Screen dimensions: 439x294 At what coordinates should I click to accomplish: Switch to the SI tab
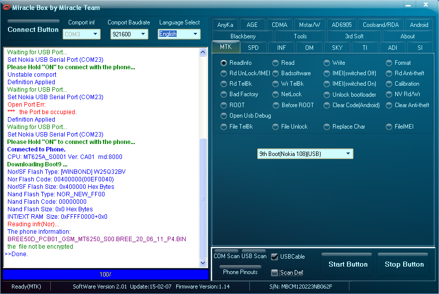tap(420, 48)
